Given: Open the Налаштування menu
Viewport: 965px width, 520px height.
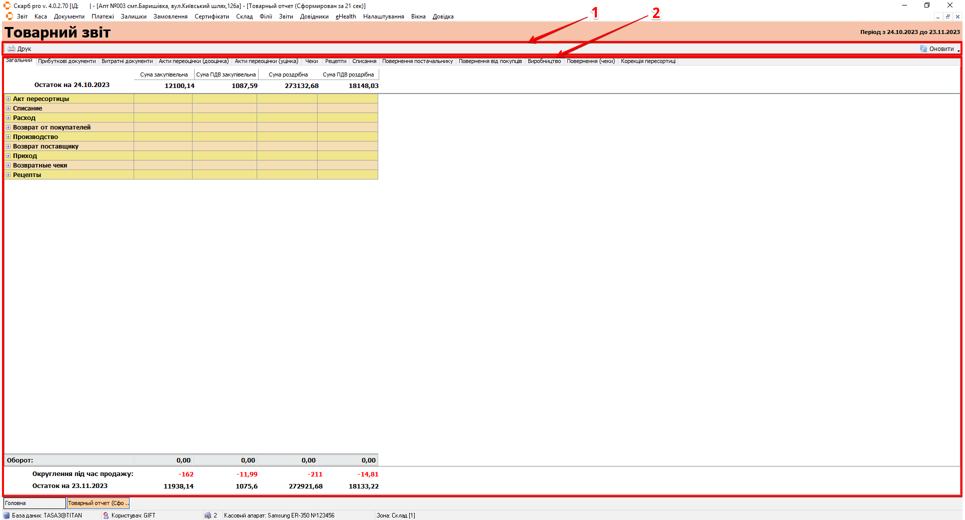Looking at the screenshot, I should (383, 16).
